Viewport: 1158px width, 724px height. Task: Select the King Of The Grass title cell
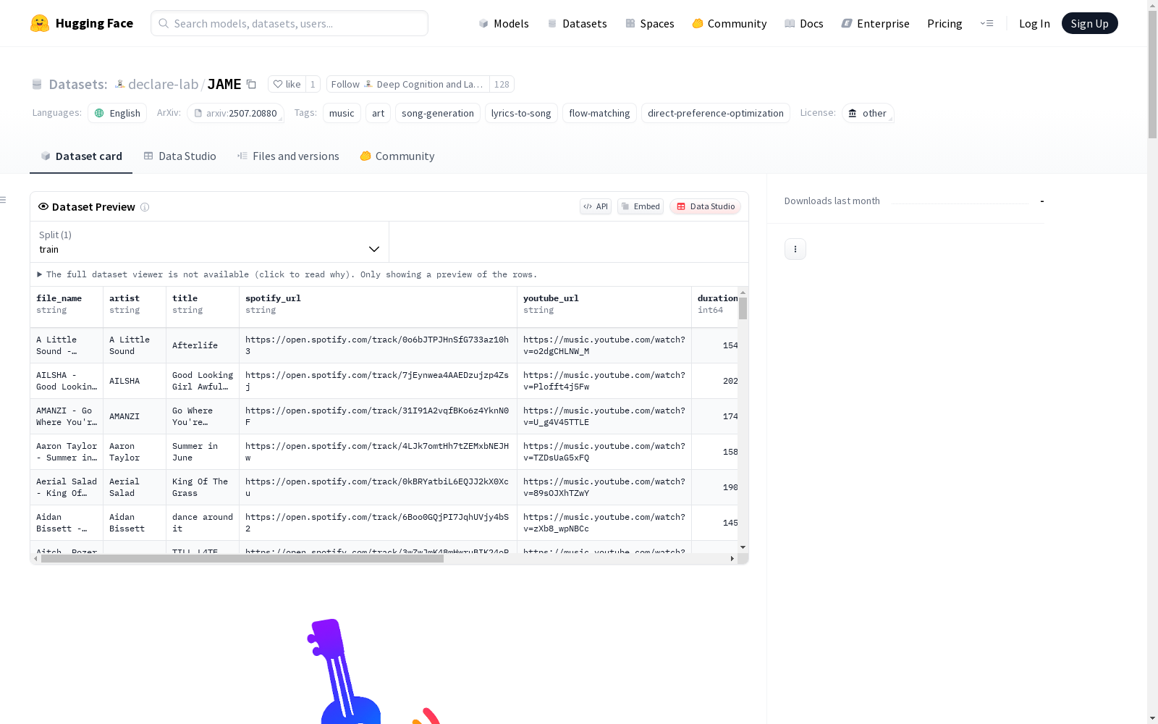[203, 487]
